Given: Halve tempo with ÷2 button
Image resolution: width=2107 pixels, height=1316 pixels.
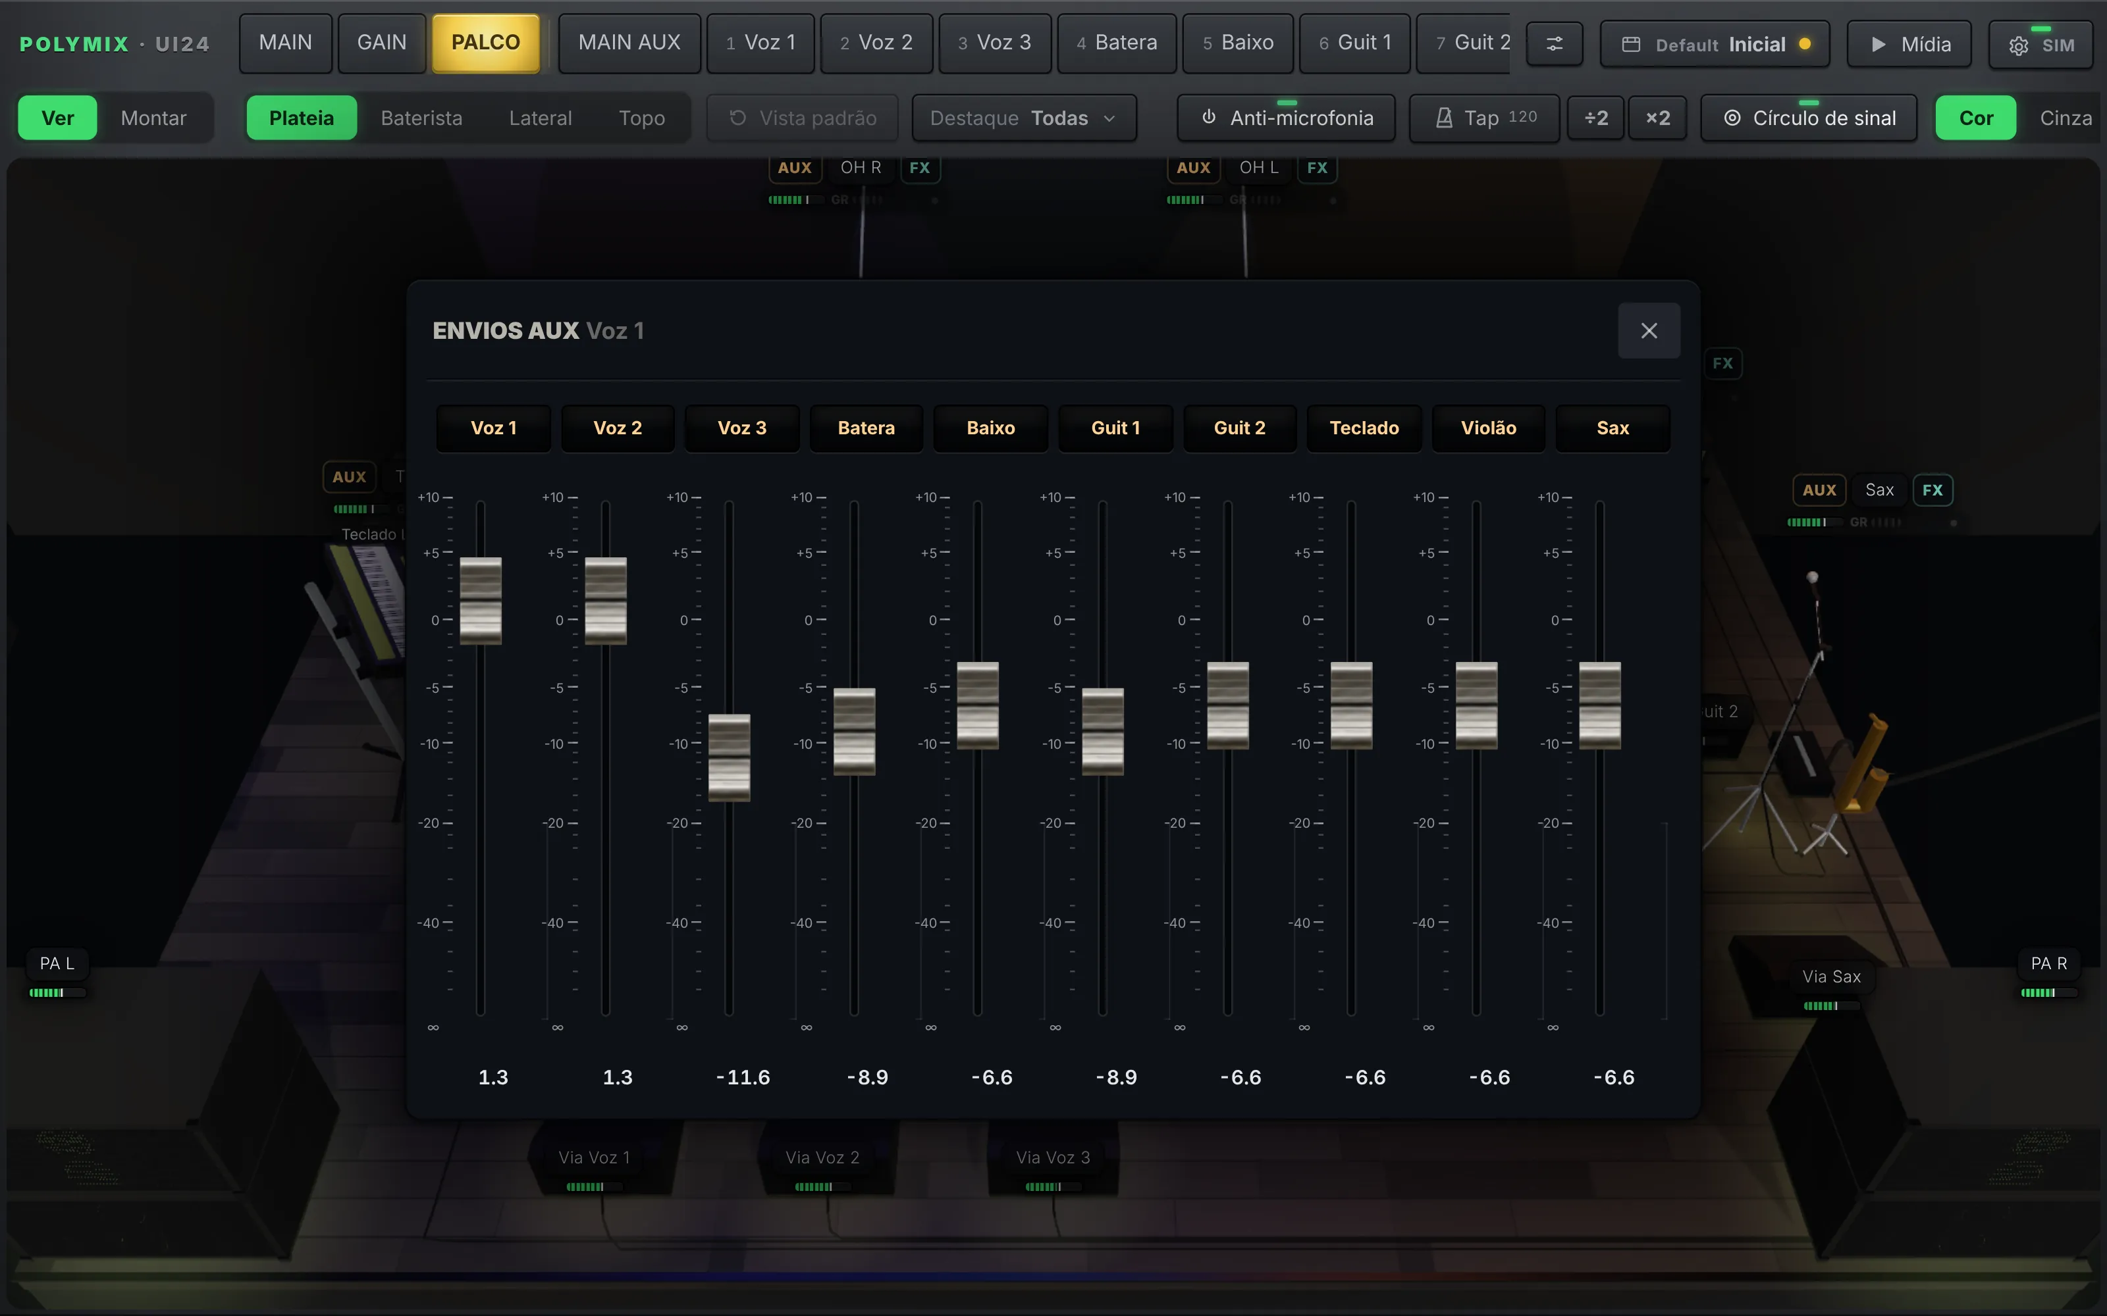Looking at the screenshot, I should click(x=1596, y=118).
